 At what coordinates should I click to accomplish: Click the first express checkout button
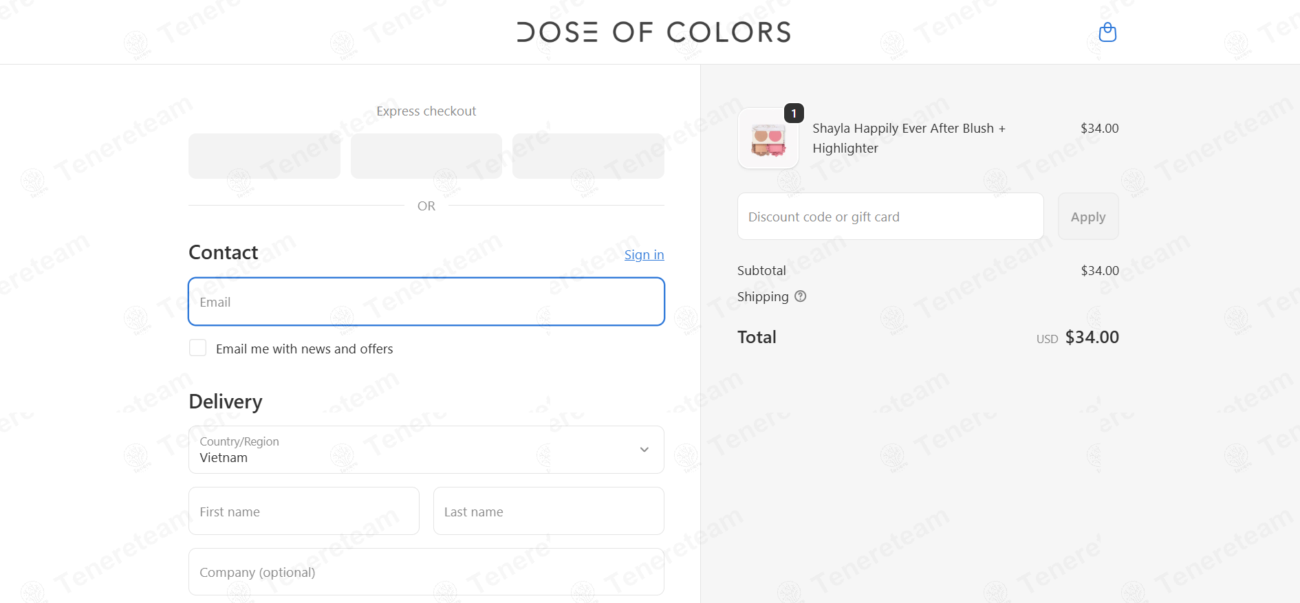[x=264, y=156]
